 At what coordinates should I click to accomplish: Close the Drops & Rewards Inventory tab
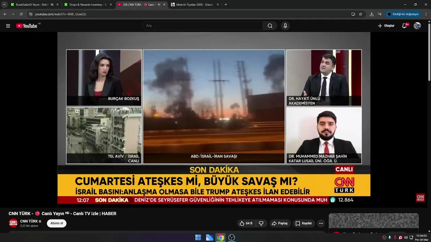(111, 5)
